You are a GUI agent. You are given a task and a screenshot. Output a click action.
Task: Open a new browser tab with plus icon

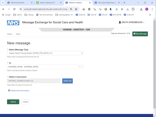(x=124, y=3)
